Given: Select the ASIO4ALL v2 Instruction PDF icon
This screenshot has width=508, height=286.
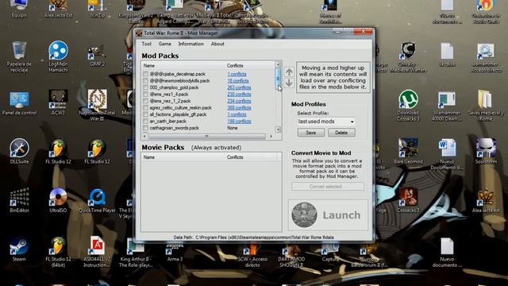Looking at the screenshot, I should pos(97,252).
